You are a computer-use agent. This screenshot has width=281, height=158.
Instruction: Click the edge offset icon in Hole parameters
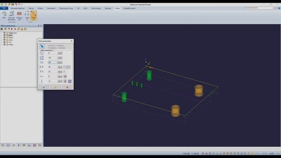coord(42,72)
